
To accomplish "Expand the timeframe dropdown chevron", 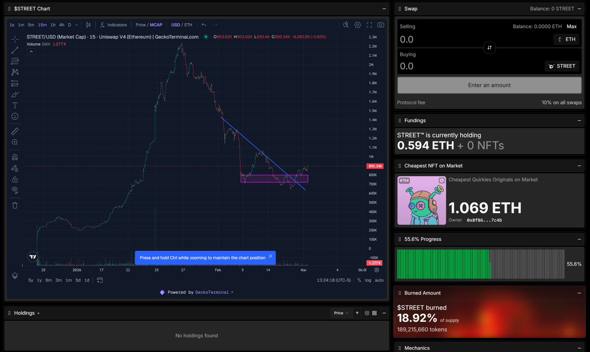I will coord(76,25).
